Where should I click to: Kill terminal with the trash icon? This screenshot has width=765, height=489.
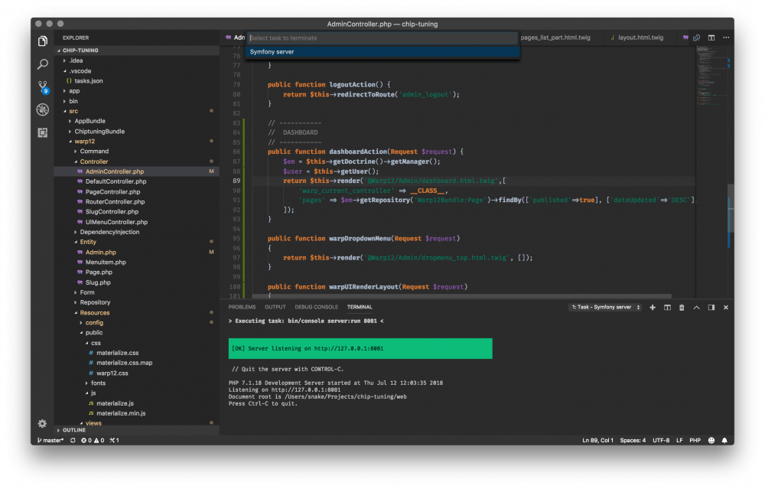pyautogui.click(x=682, y=307)
